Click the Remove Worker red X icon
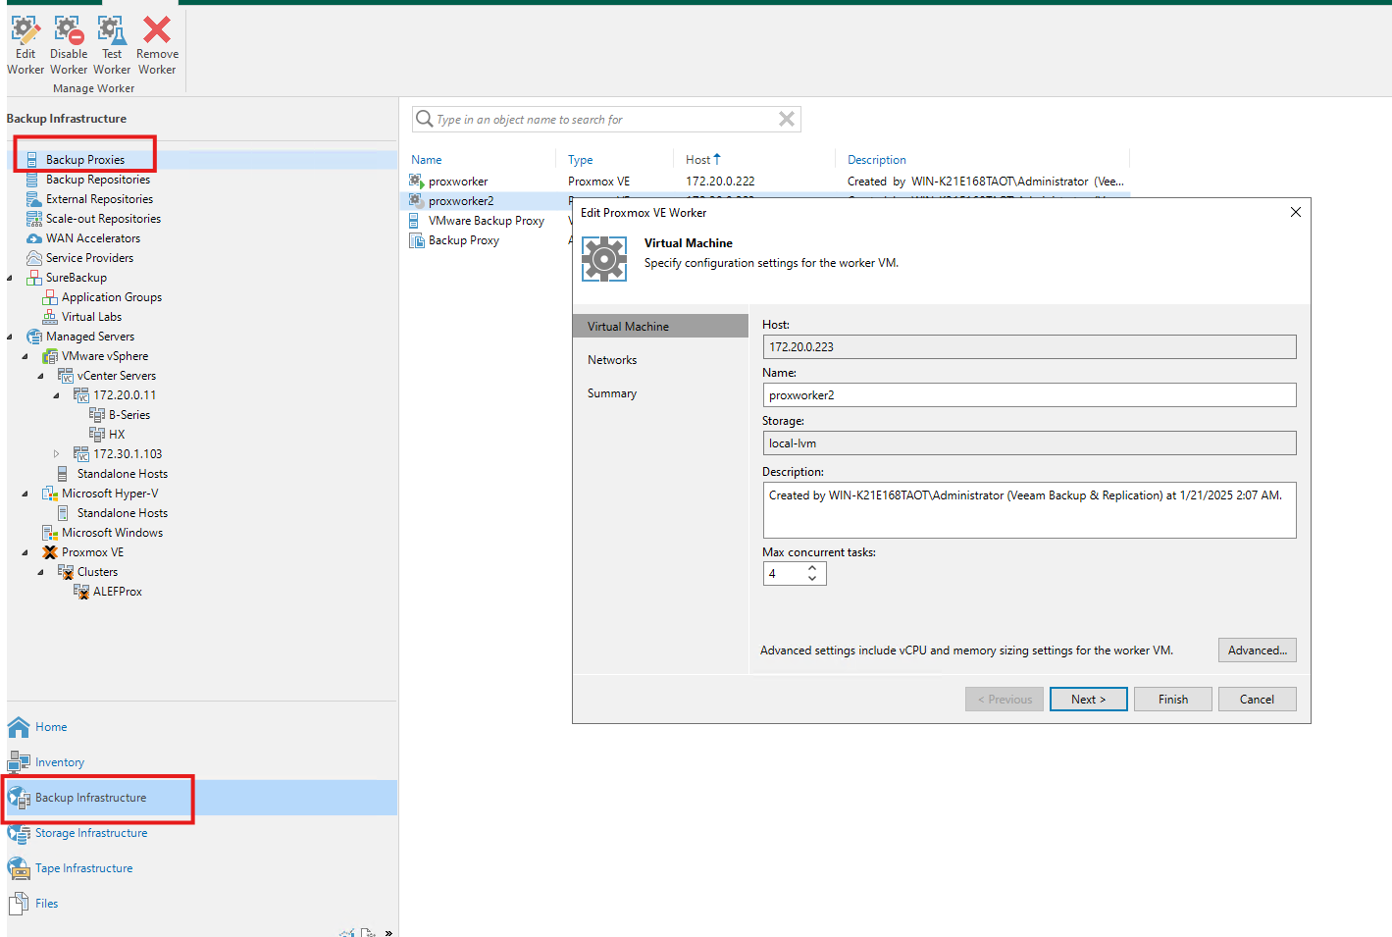This screenshot has height=937, width=1392. click(157, 30)
